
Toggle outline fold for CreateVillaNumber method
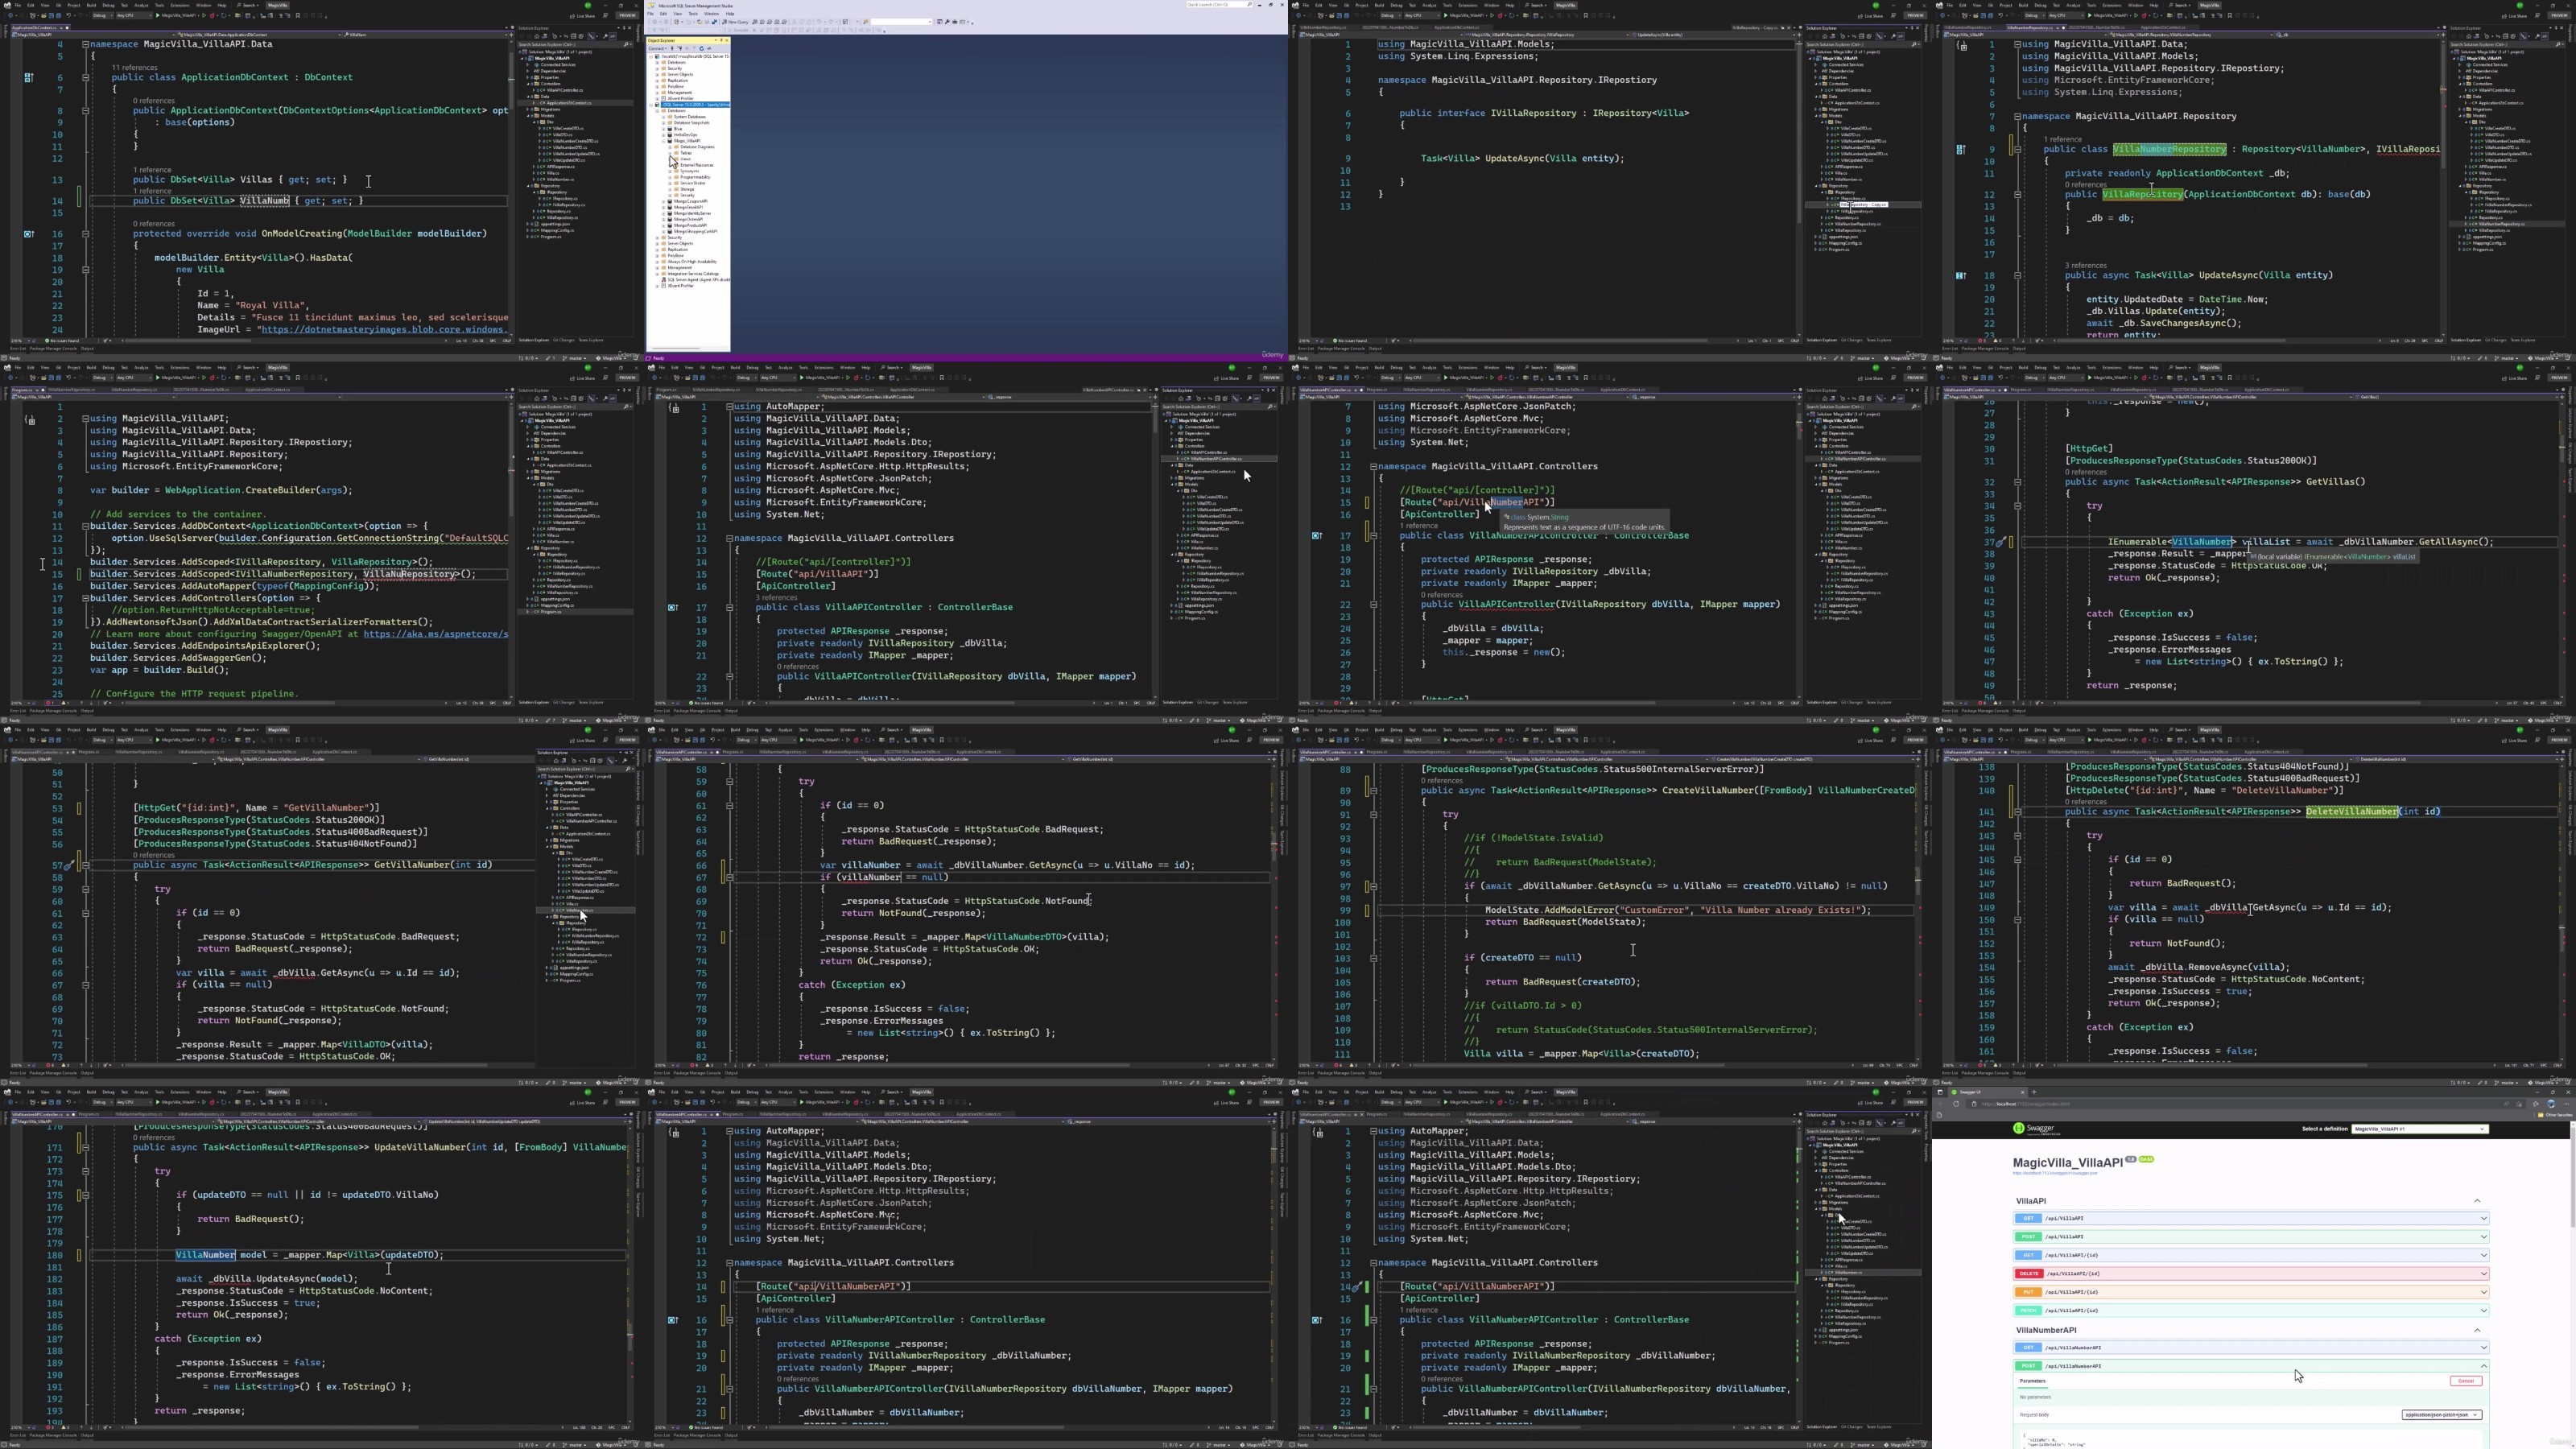[x=1373, y=790]
